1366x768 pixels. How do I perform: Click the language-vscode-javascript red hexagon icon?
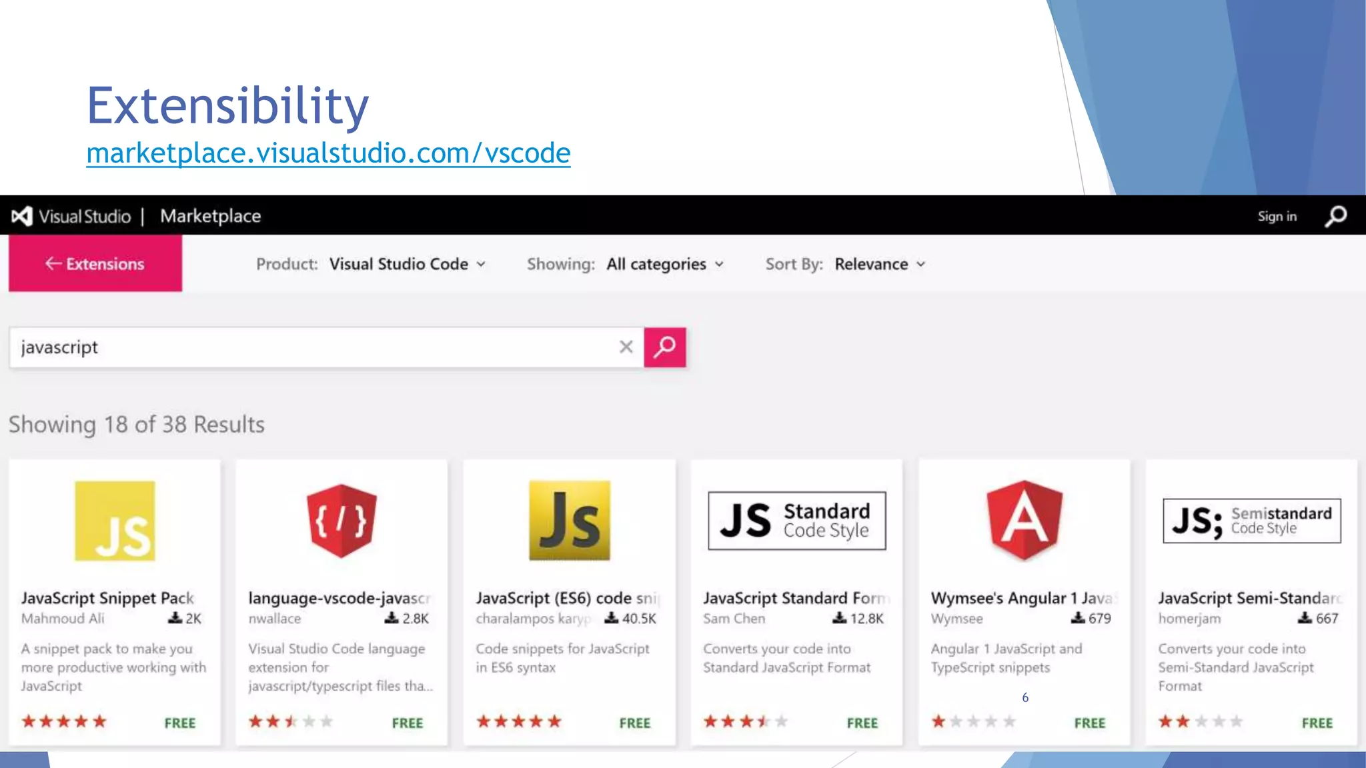tap(341, 521)
